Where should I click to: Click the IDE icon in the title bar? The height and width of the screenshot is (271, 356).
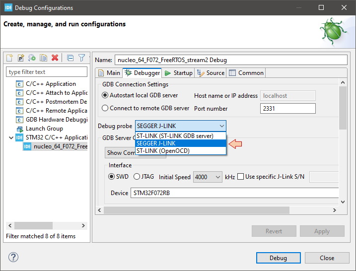click(x=8, y=7)
